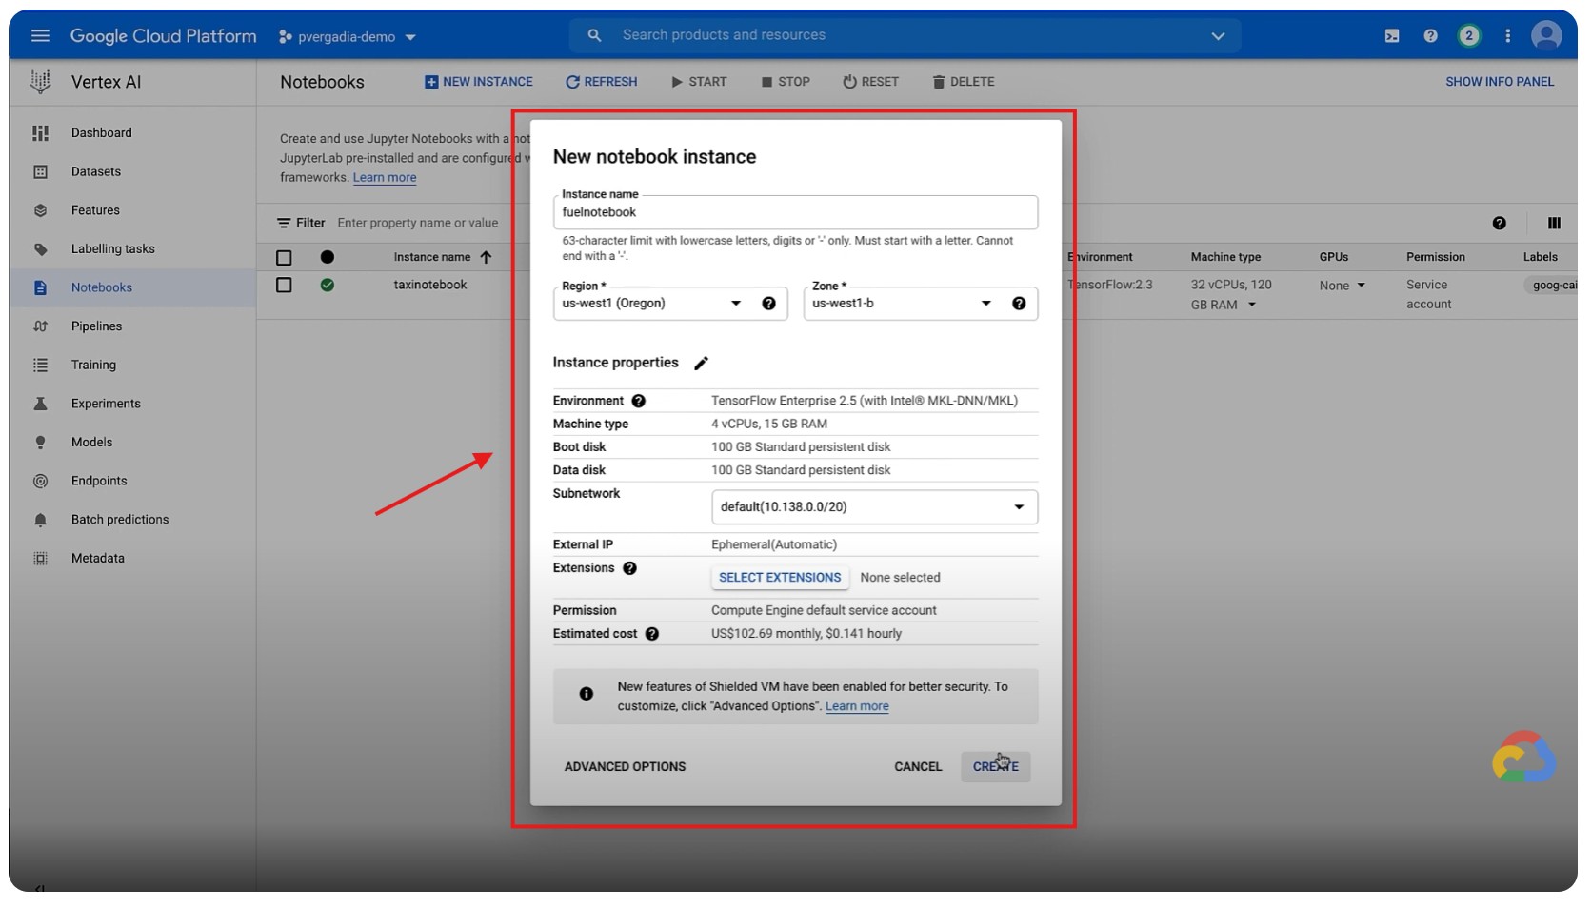The width and height of the screenshot is (1592, 909).
Task: Click the user account avatar
Action: point(1545,36)
